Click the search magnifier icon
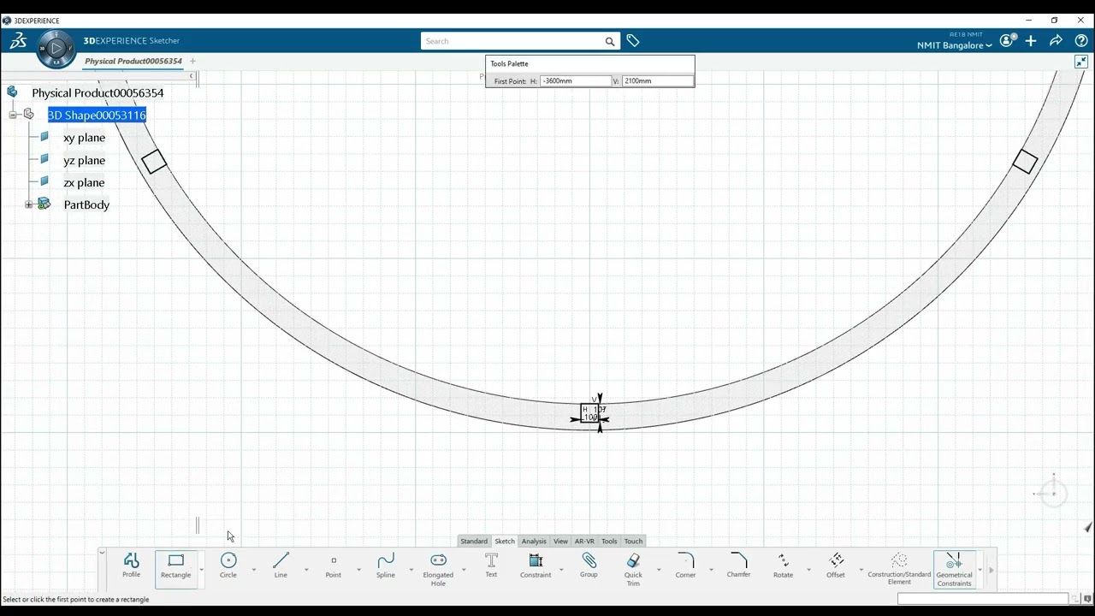The image size is (1095, 616). (610, 41)
